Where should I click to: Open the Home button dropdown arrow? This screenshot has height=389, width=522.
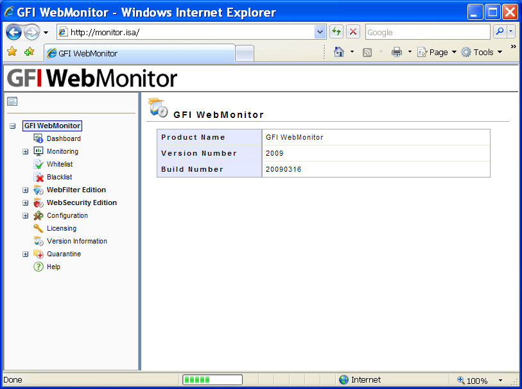point(352,52)
